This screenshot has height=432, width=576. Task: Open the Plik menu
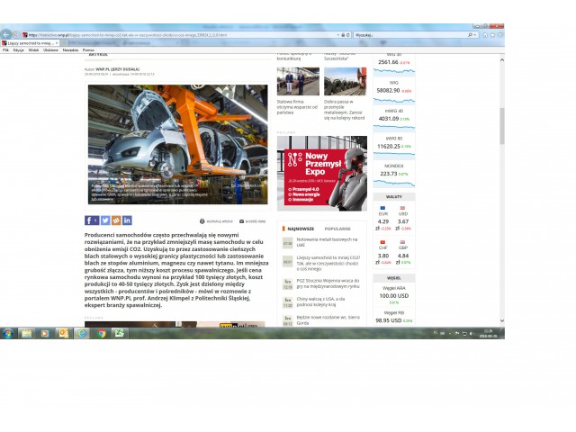(5, 50)
